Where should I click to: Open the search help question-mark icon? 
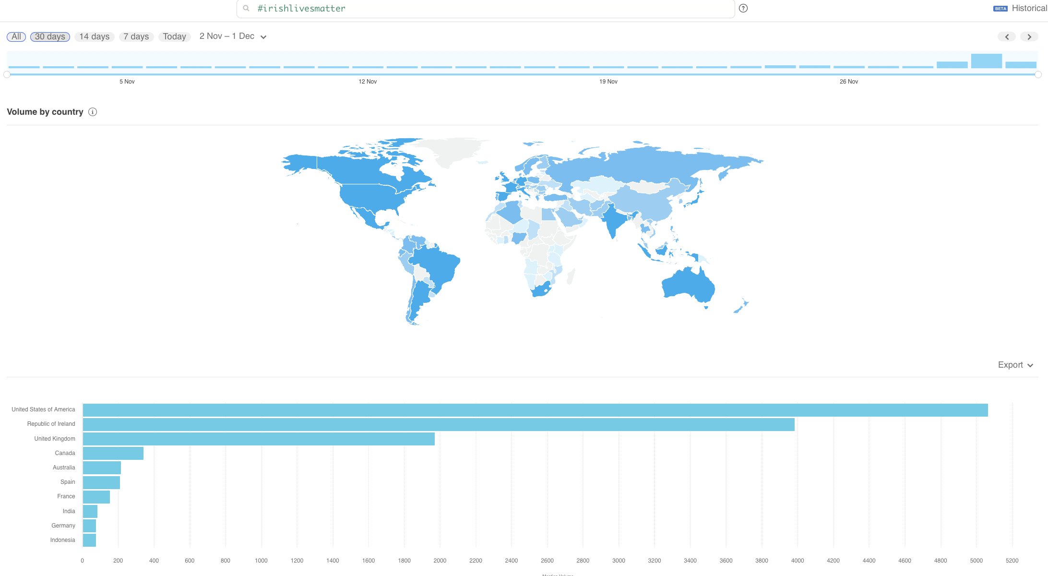743,8
